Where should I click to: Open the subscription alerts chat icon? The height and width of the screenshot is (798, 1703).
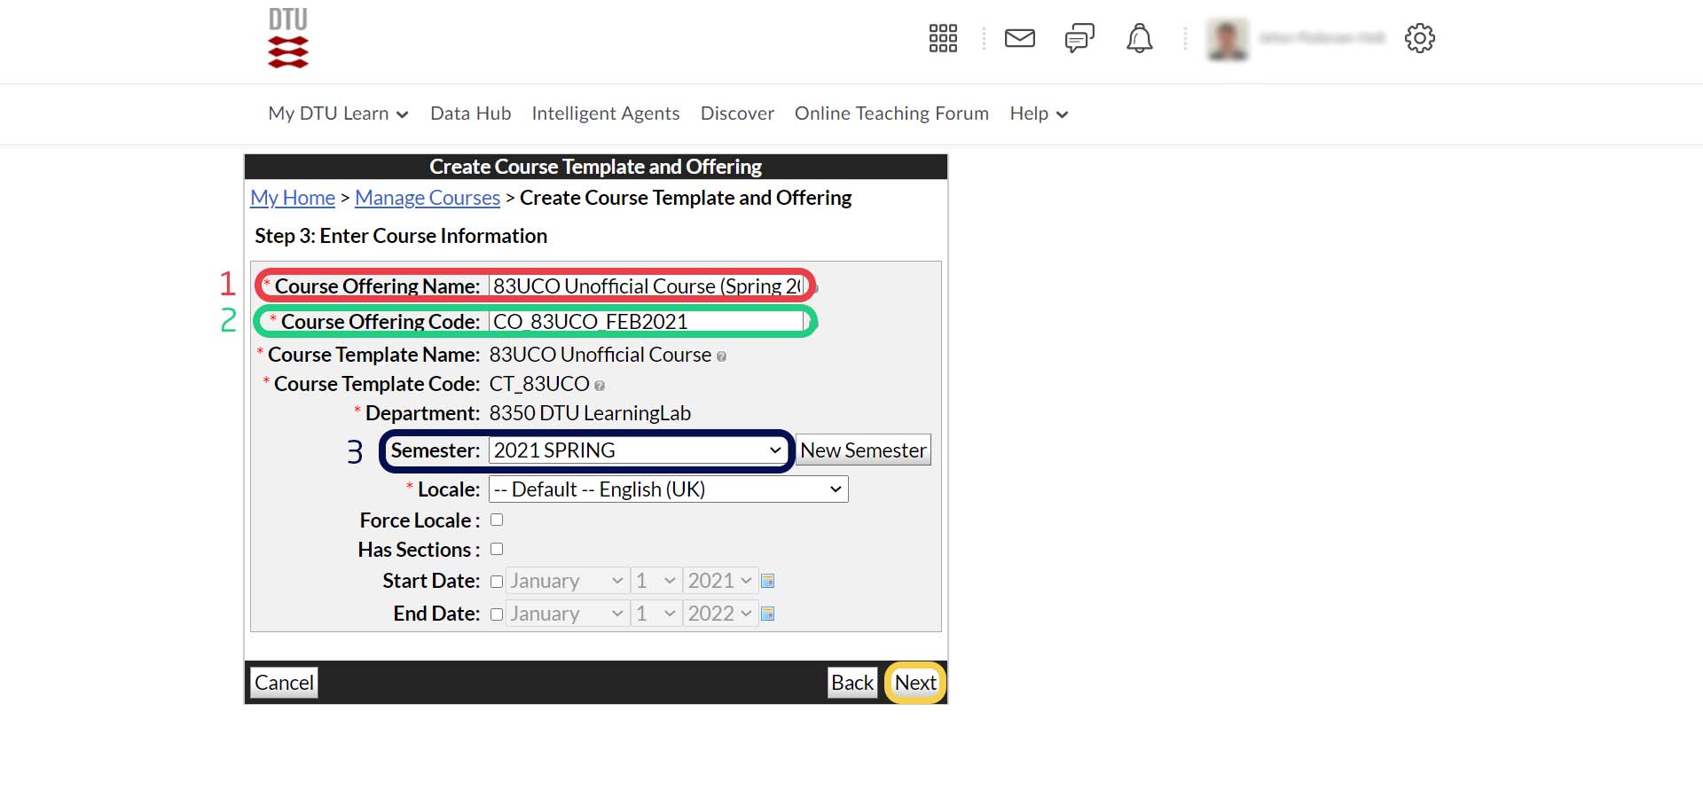point(1079,38)
